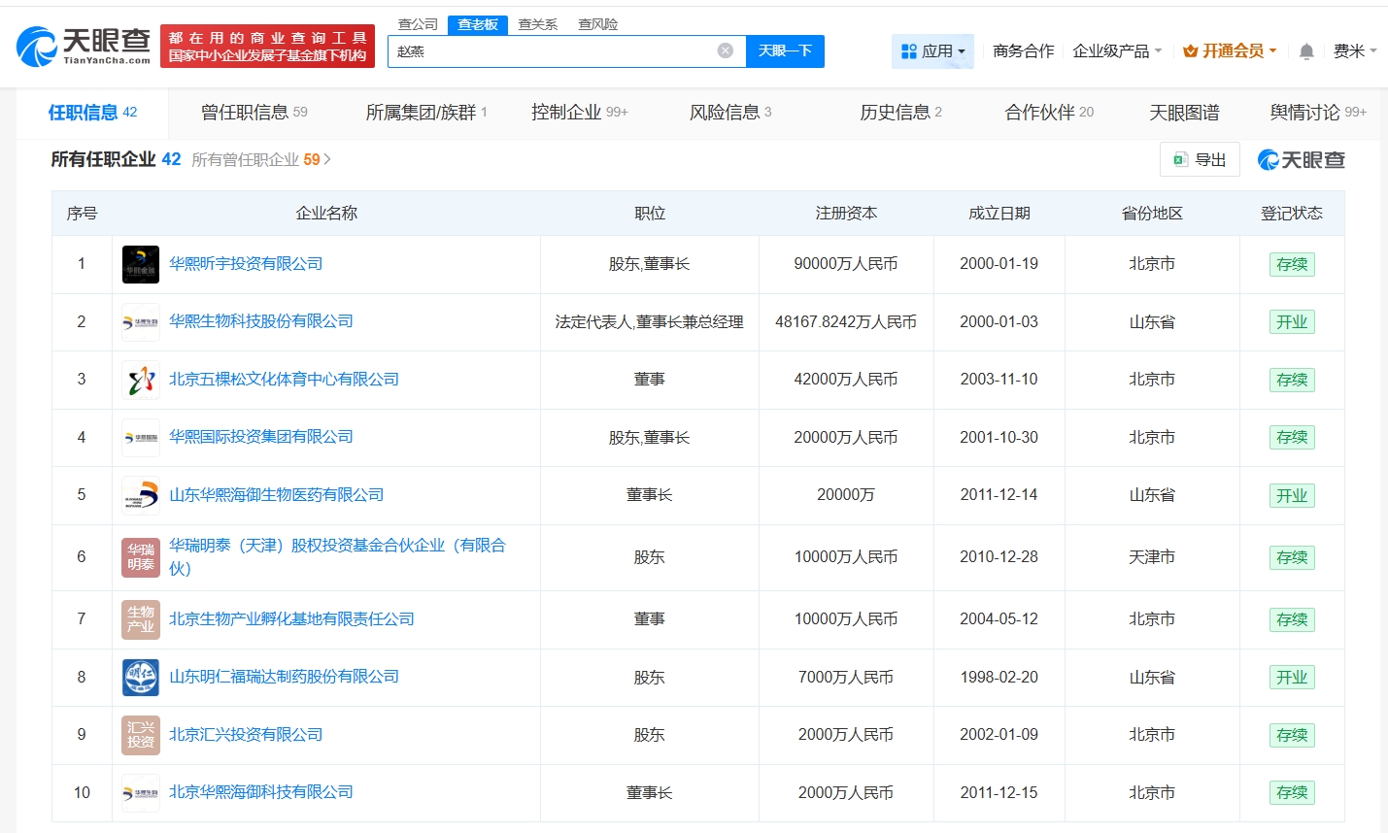Click the notification bell icon
Image resolution: width=1388 pixels, height=833 pixels.
point(1306,51)
